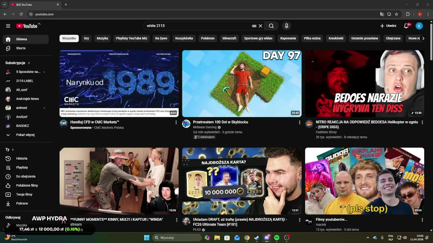
Task: Open the AroSzef subscription
Action: point(26,117)
